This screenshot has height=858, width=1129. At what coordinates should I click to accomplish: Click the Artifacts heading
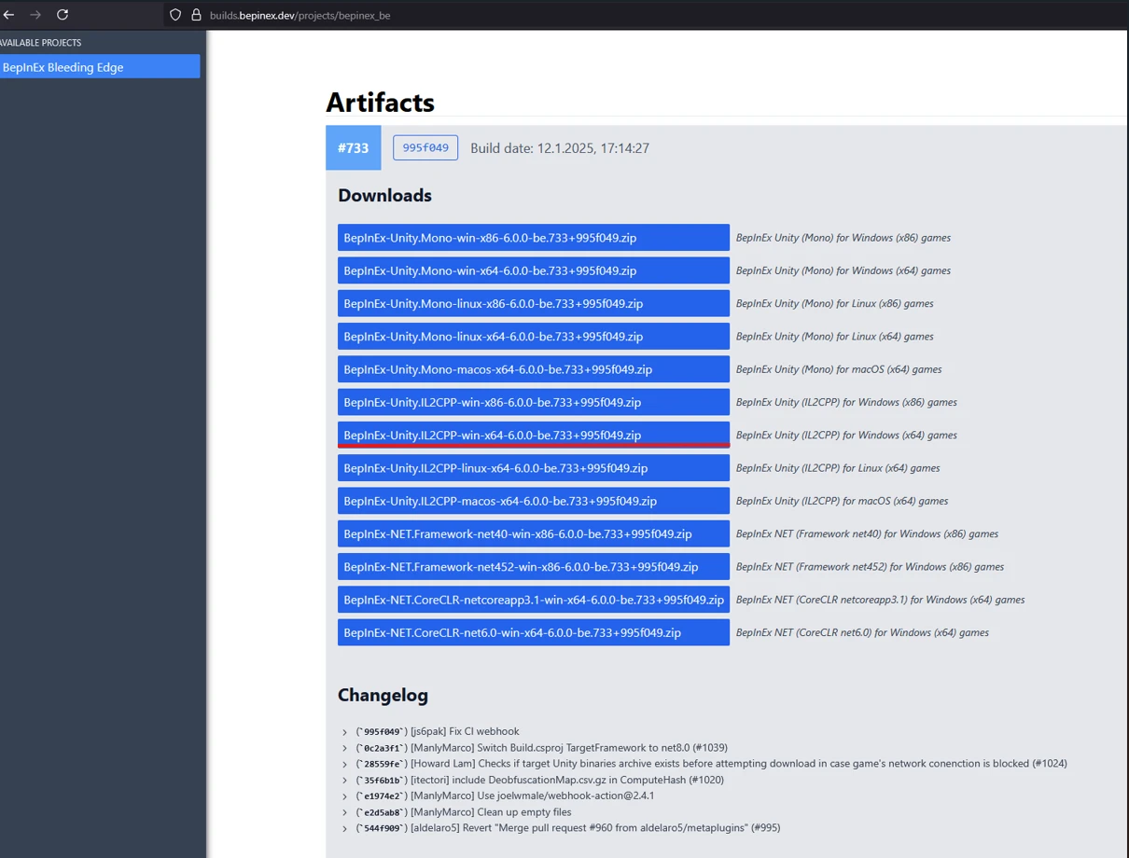381,102
